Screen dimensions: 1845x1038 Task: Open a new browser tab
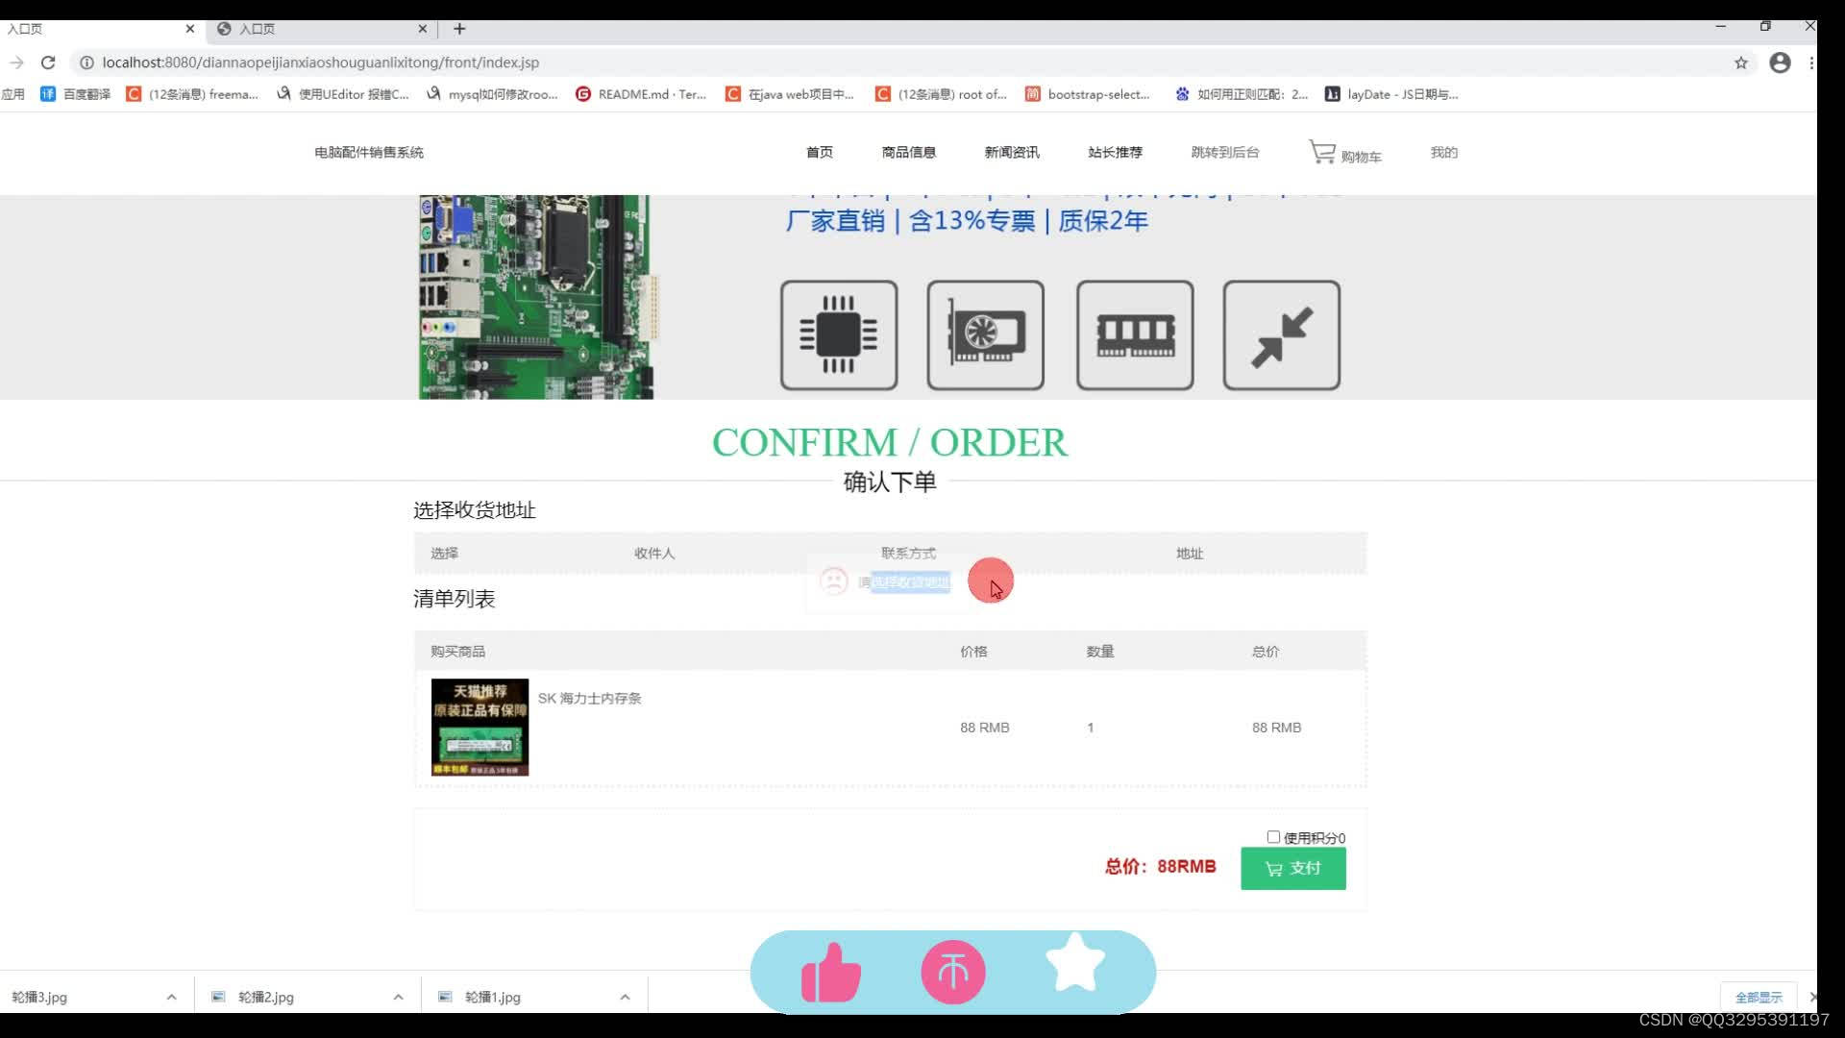click(x=459, y=29)
